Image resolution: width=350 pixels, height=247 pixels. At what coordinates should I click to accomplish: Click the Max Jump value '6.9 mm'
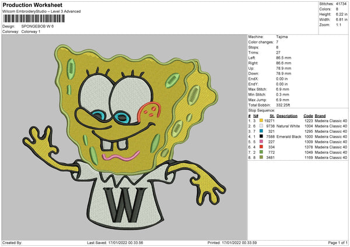282,100
